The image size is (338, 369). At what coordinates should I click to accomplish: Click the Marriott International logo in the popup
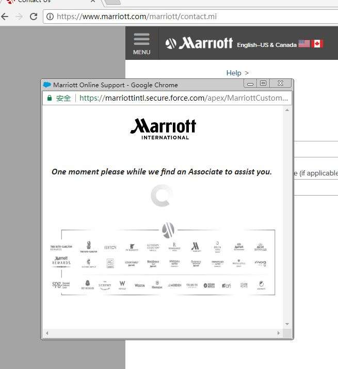coord(164,129)
